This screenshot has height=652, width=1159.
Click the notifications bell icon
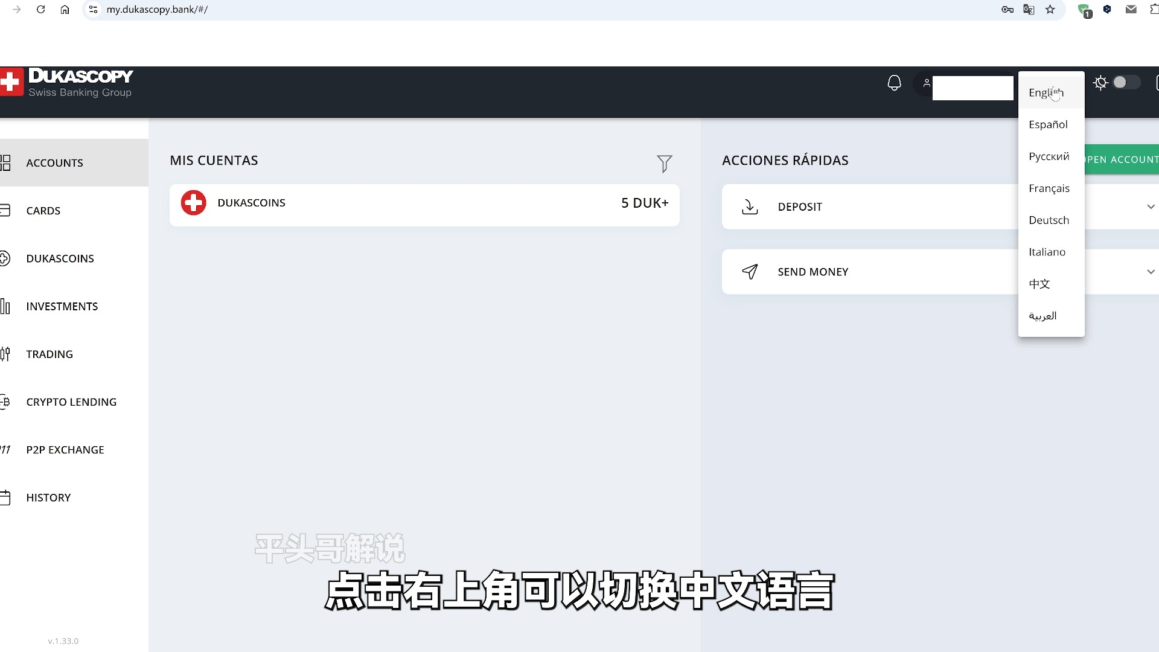pyautogui.click(x=894, y=83)
